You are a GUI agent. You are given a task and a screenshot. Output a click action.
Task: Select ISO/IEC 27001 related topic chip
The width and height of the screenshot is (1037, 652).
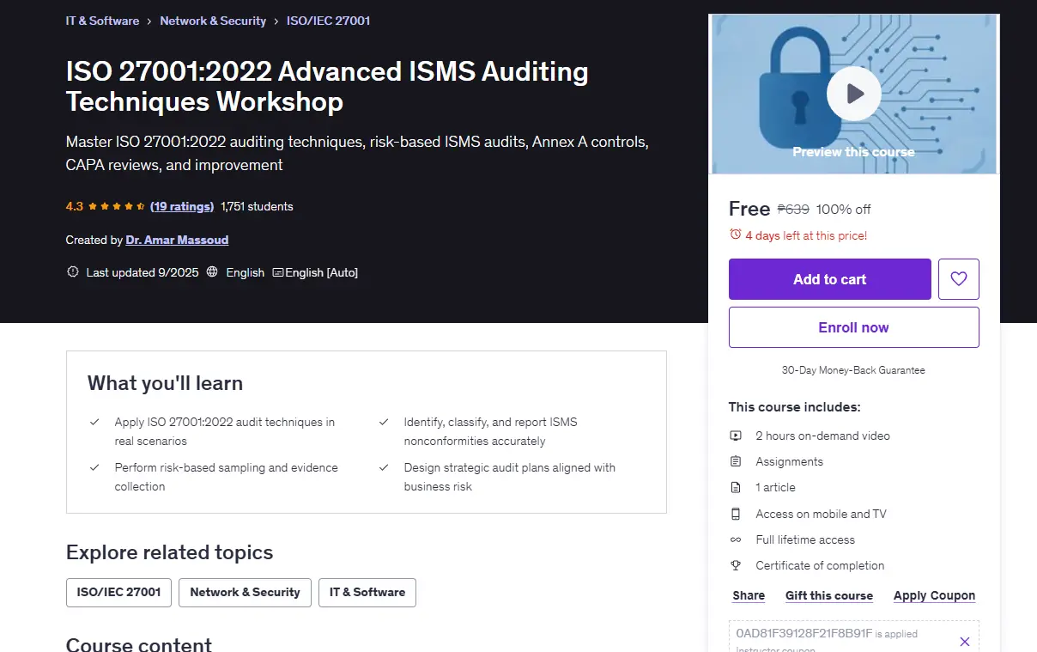tap(119, 592)
